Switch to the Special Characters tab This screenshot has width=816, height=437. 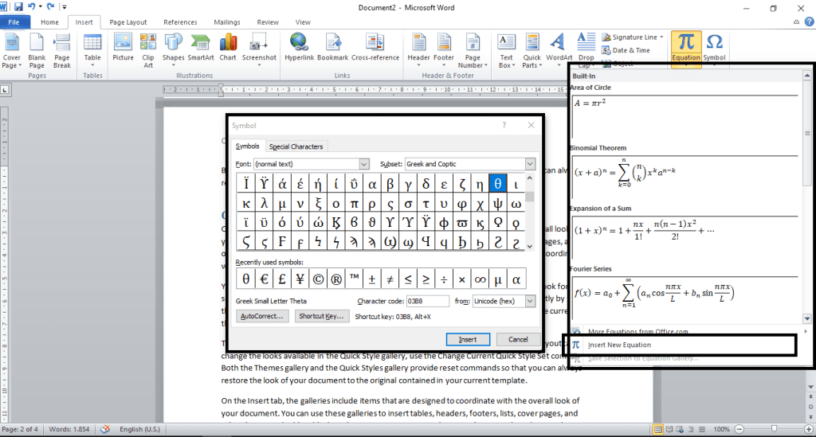(296, 146)
